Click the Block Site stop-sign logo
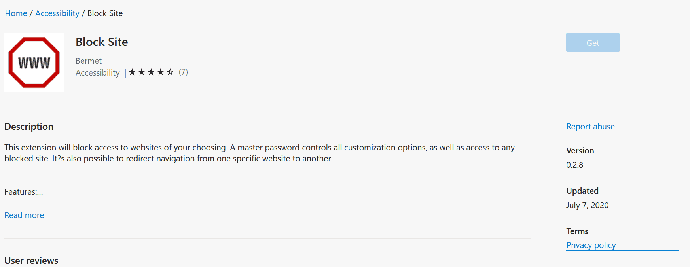The height and width of the screenshot is (267, 690). point(34,62)
